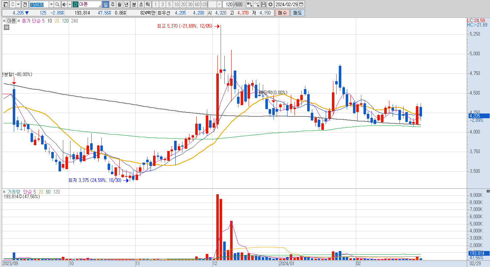Click the green 신 badge icon
This screenshot has height=267, width=490.
[75, 4]
